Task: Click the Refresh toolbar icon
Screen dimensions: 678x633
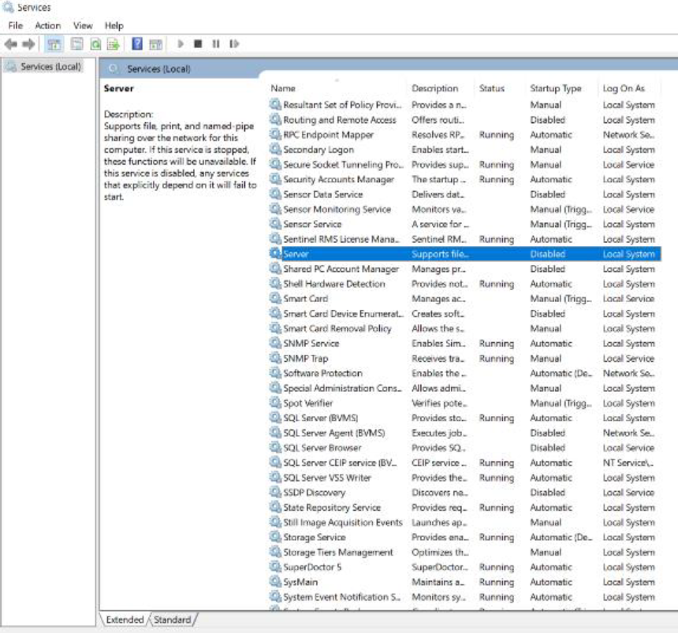Action: 95,44
